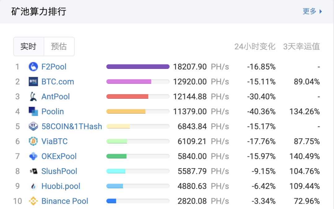Click the -40.36% change value

pyautogui.click(x=261, y=111)
